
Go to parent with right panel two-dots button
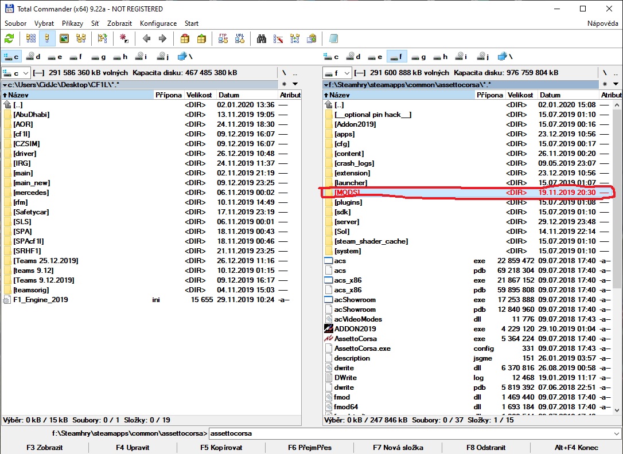616,73
